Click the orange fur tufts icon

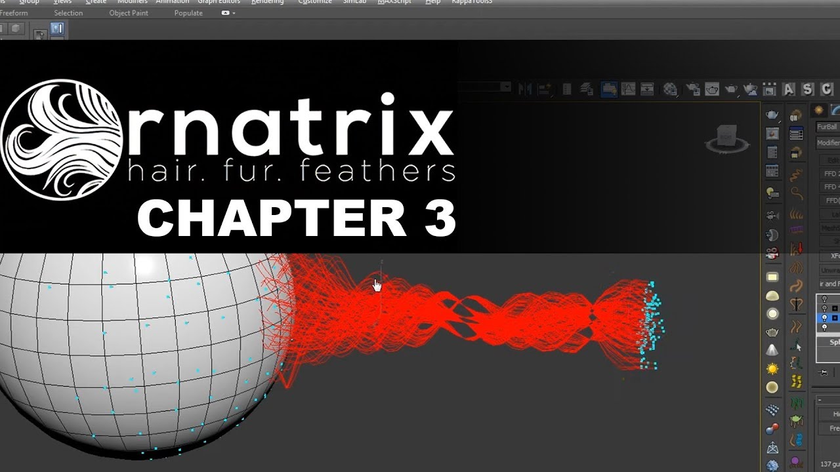tap(796, 213)
